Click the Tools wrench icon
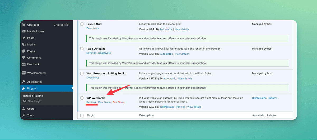 click(x=24, y=115)
